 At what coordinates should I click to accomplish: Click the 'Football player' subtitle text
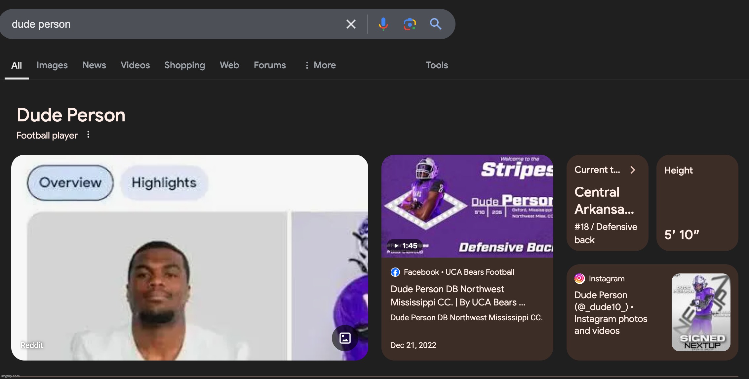tap(47, 136)
